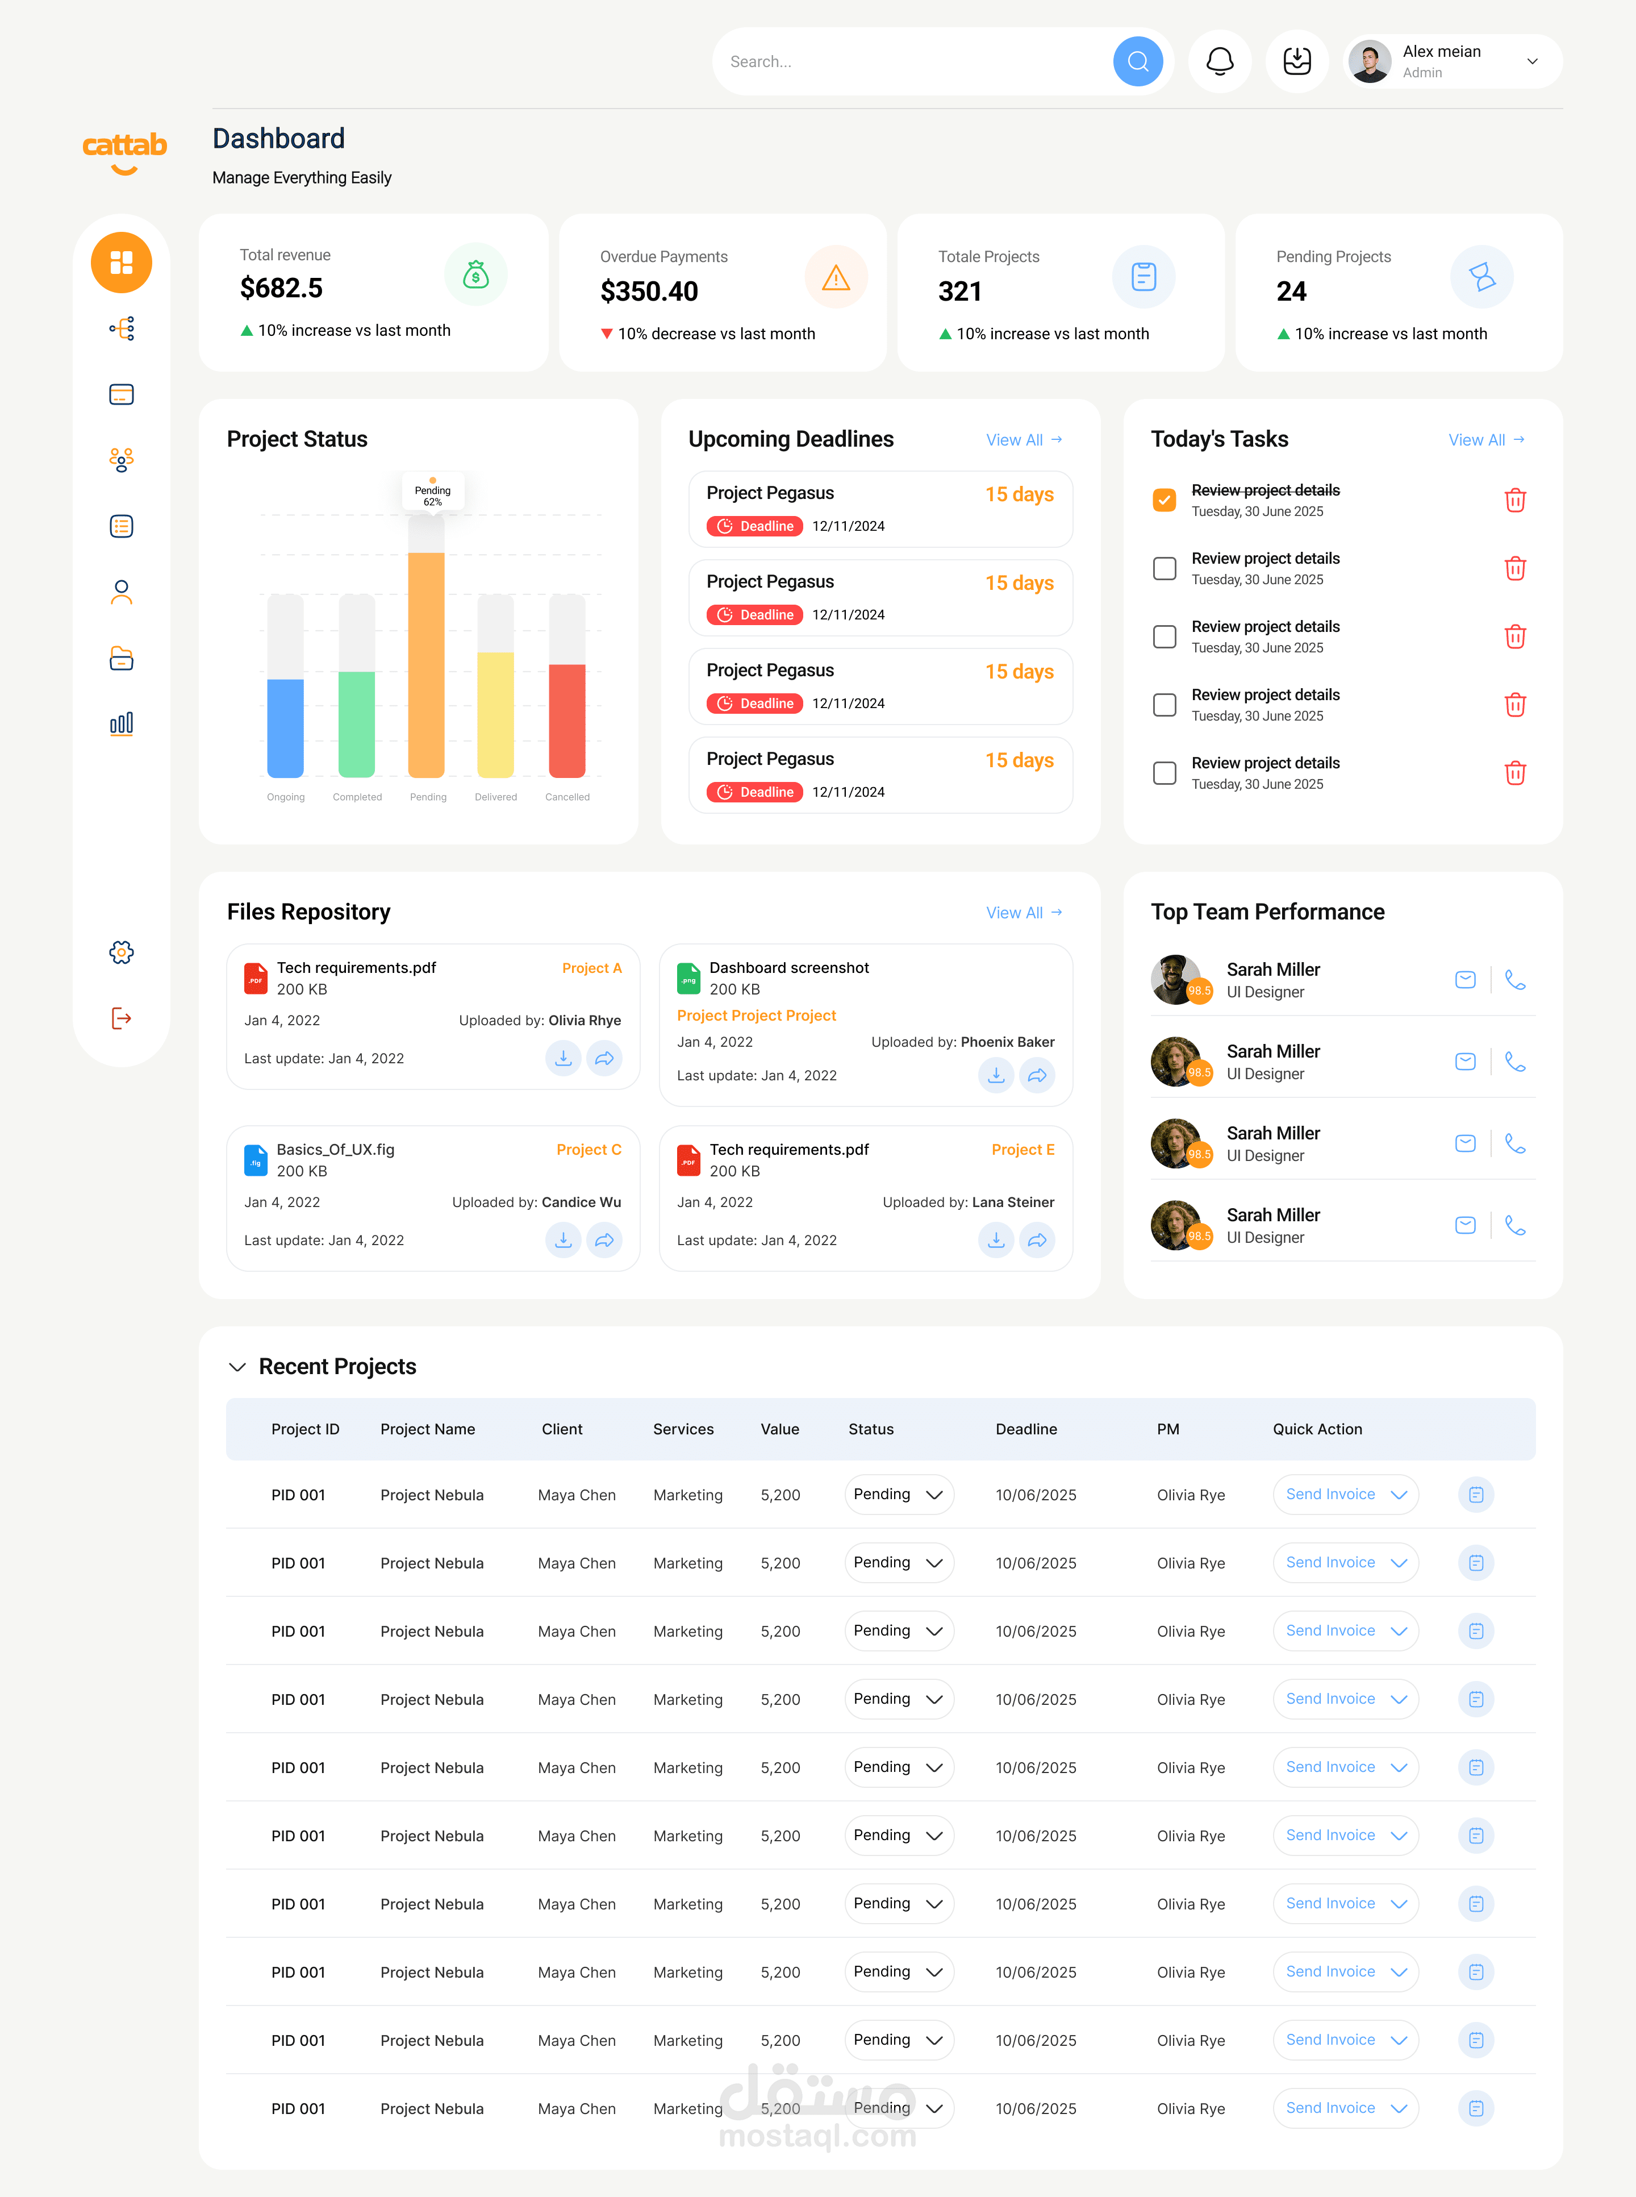The width and height of the screenshot is (1636, 2197).
Task: Check the last Review project details task
Action: 1165,773
